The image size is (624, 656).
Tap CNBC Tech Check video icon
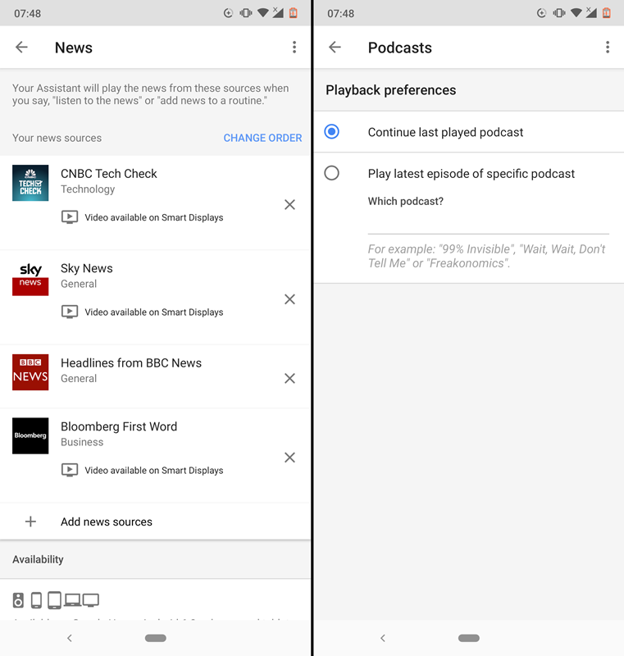(70, 217)
